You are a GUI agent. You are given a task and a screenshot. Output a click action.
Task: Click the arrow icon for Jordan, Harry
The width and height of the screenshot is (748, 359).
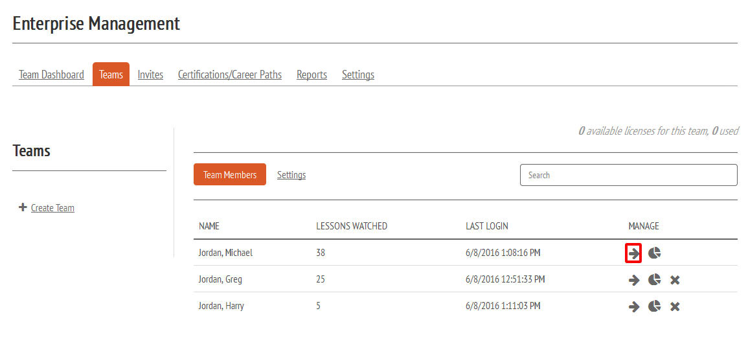[633, 307]
